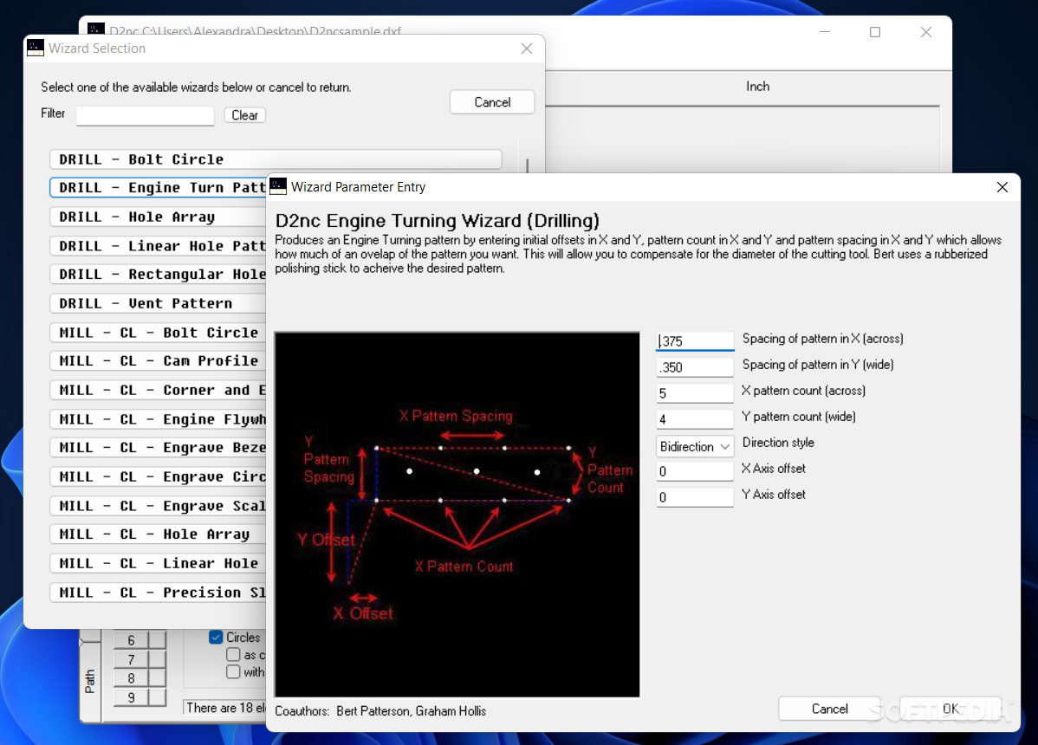1038x745 pixels.
Task: Select DRILL - Bolt Circle wizard
Action: click(x=276, y=159)
